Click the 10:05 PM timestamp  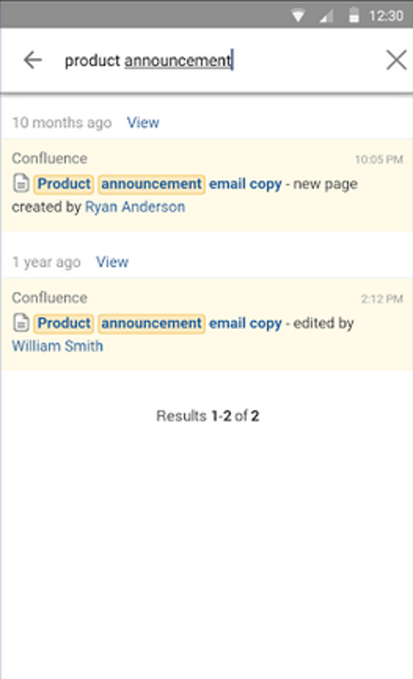click(x=379, y=158)
